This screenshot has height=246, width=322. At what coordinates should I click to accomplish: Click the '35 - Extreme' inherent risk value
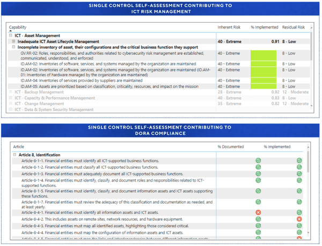(229, 104)
